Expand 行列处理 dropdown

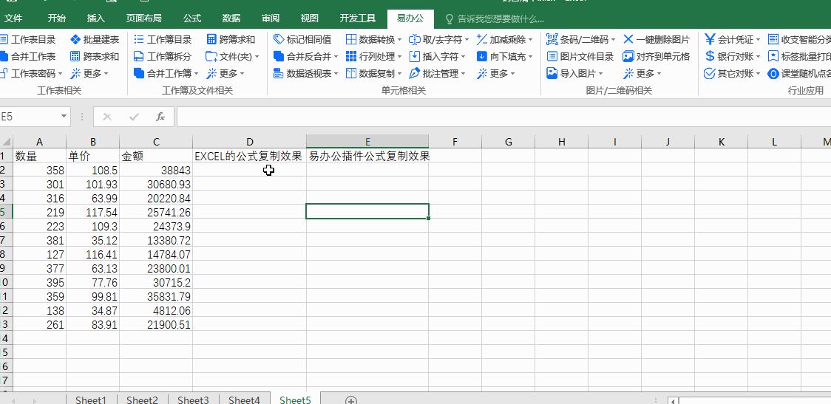pos(399,57)
